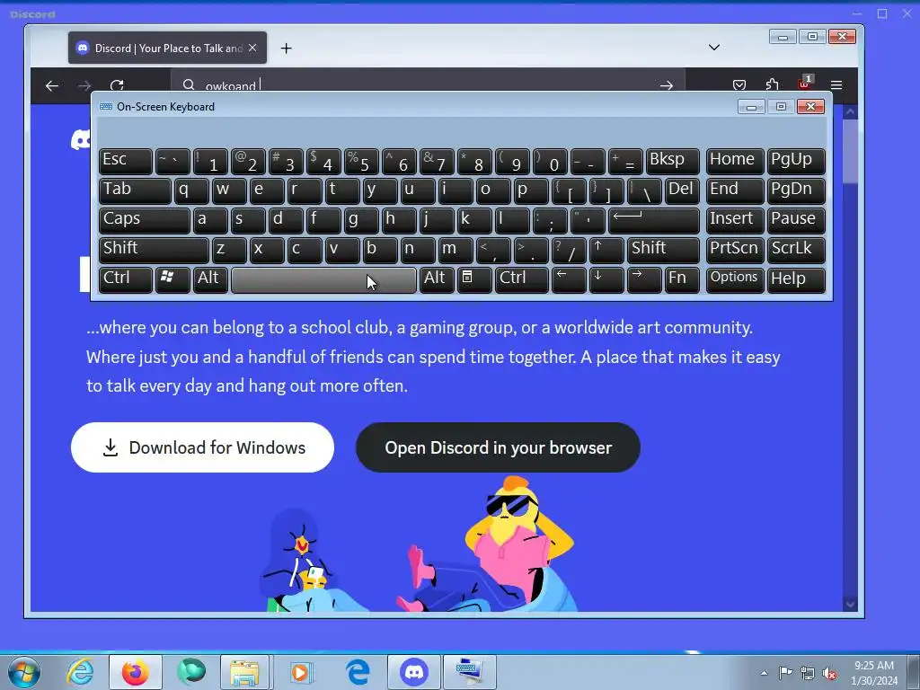Open the browser hamburger menu
This screenshot has height=690, width=920.
point(836,85)
